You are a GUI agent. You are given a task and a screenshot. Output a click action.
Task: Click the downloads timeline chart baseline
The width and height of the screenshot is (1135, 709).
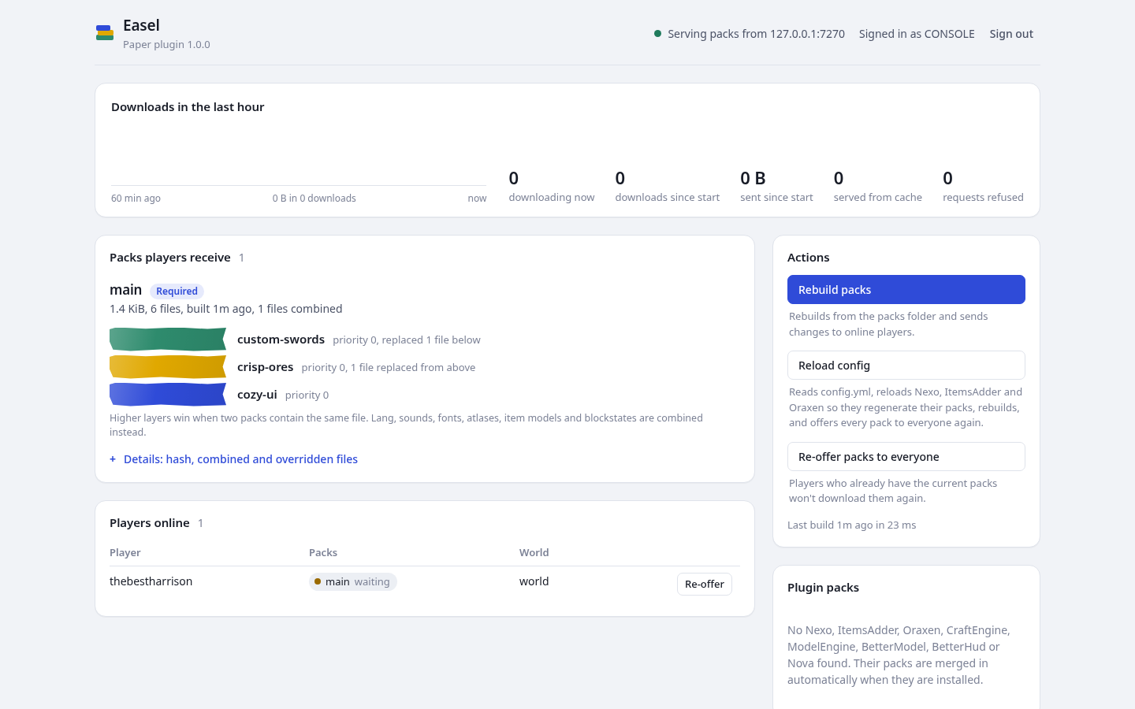tap(299, 185)
